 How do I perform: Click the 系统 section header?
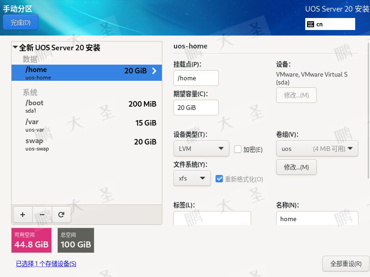click(x=30, y=92)
